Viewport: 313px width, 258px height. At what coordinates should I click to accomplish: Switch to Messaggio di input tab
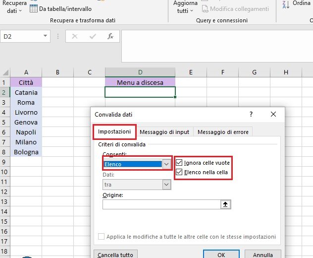(164, 132)
